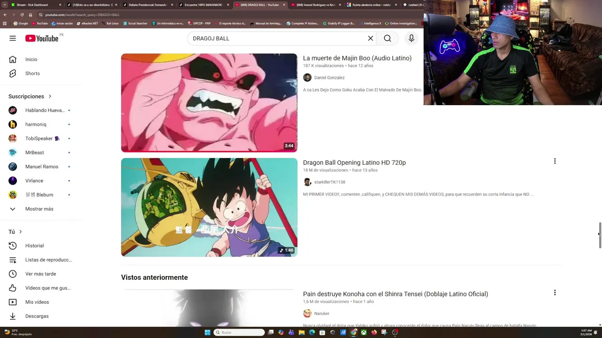Close the DRAGOJ BALL - YouTube tab
Image resolution: width=602 pixels, height=338 pixels.
point(284,5)
